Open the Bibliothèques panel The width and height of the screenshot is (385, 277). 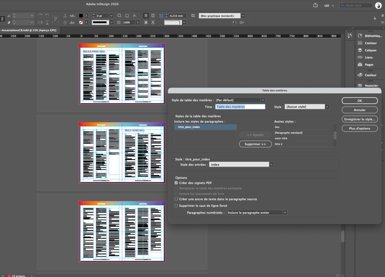click(x=370, y=36)
